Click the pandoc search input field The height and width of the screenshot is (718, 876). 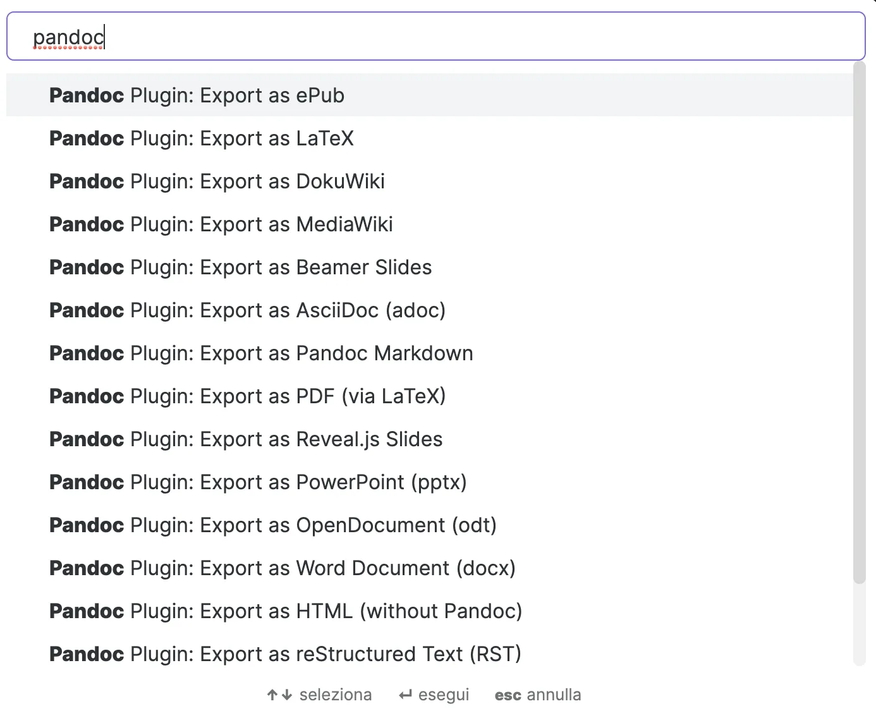point(435,37)
